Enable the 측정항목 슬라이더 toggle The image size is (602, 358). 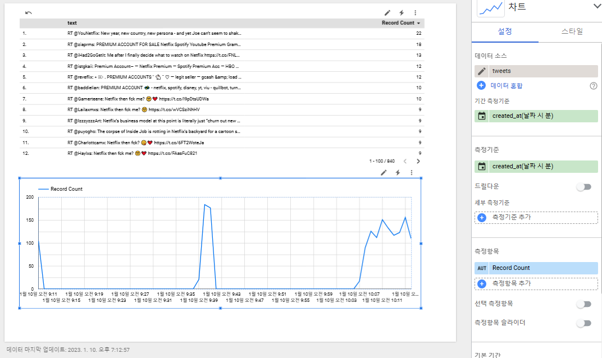point(583,323)
